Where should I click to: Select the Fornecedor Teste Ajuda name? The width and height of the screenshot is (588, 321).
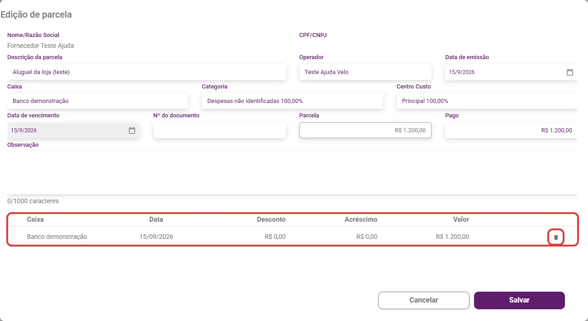pyautogui.click(x=41, y=46)
